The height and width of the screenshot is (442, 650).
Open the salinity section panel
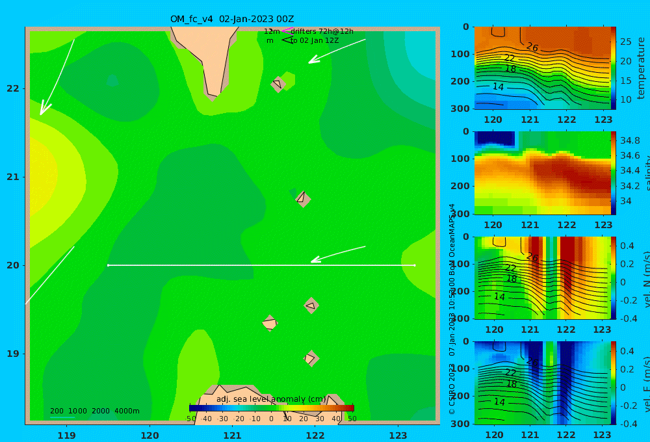click(x=542, y=173)
